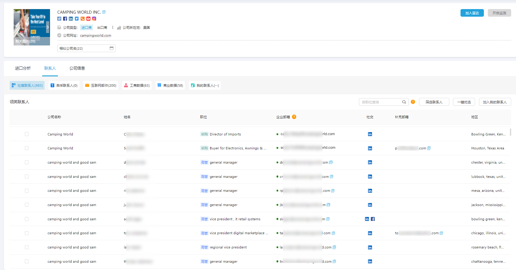Open LinkedIn profile of Director of Imports
The height and width of the screenshot is (270, 516).
(370, 134)
